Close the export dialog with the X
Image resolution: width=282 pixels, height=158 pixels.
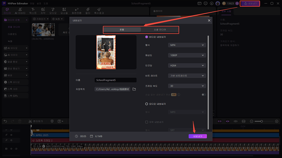coord(209,21)
